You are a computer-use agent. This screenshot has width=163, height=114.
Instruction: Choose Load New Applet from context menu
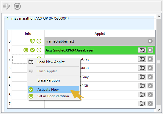coord(54,62)
